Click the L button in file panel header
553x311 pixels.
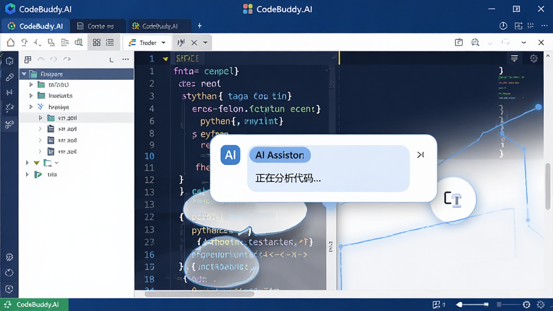point(111,59)
